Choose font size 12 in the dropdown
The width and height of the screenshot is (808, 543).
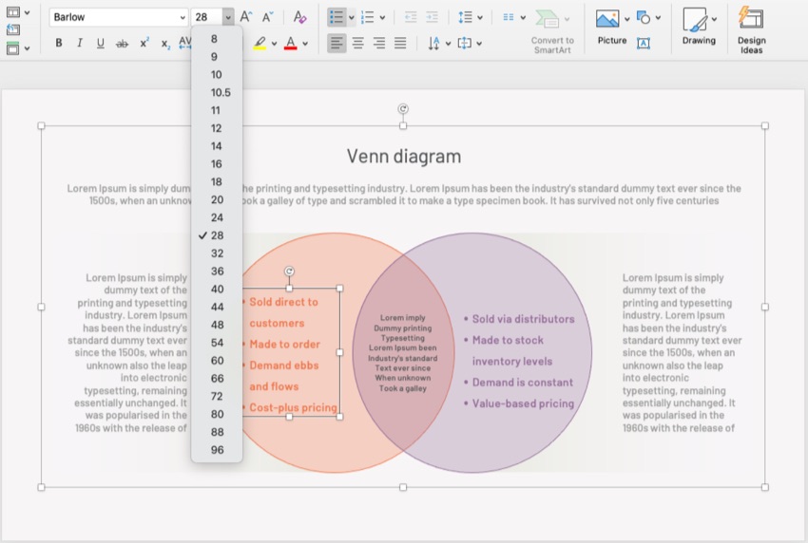tap(217, 128)
